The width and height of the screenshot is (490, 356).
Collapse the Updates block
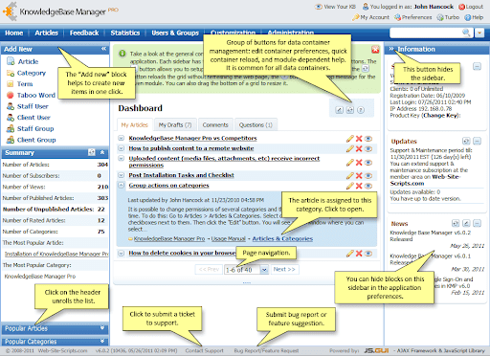(477, 141)
